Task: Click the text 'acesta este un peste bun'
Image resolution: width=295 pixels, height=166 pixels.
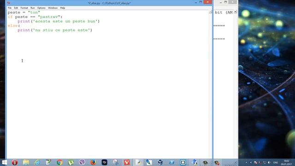Action: click(x=65, y=21)
